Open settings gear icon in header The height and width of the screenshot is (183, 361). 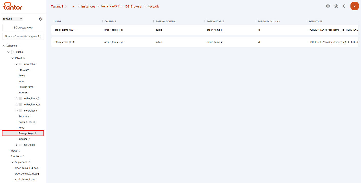(x=328, y=6)
